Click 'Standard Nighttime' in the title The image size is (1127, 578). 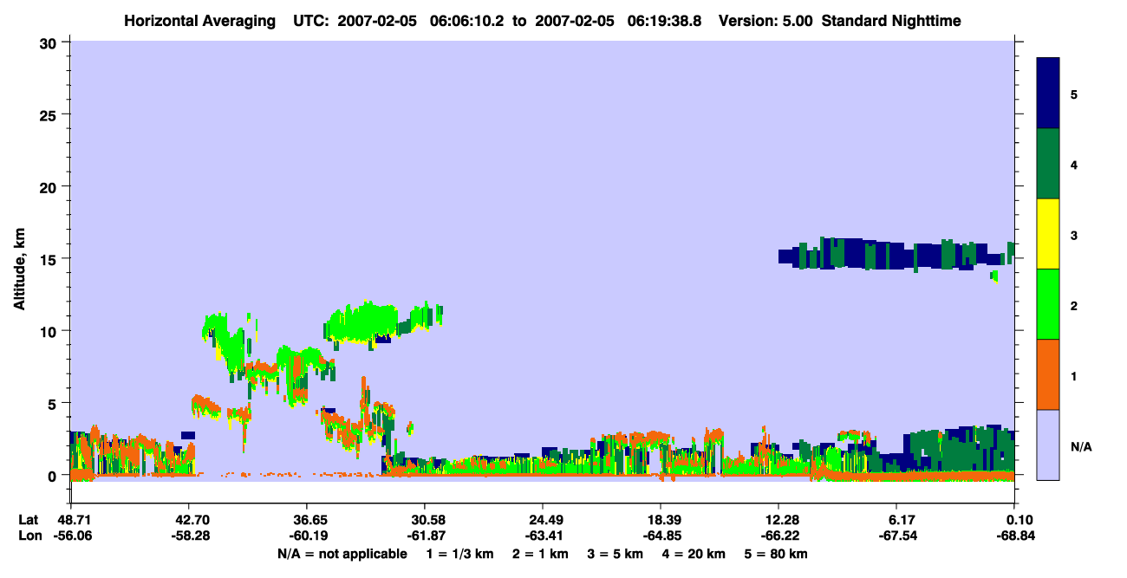click(x=891, y=20)
